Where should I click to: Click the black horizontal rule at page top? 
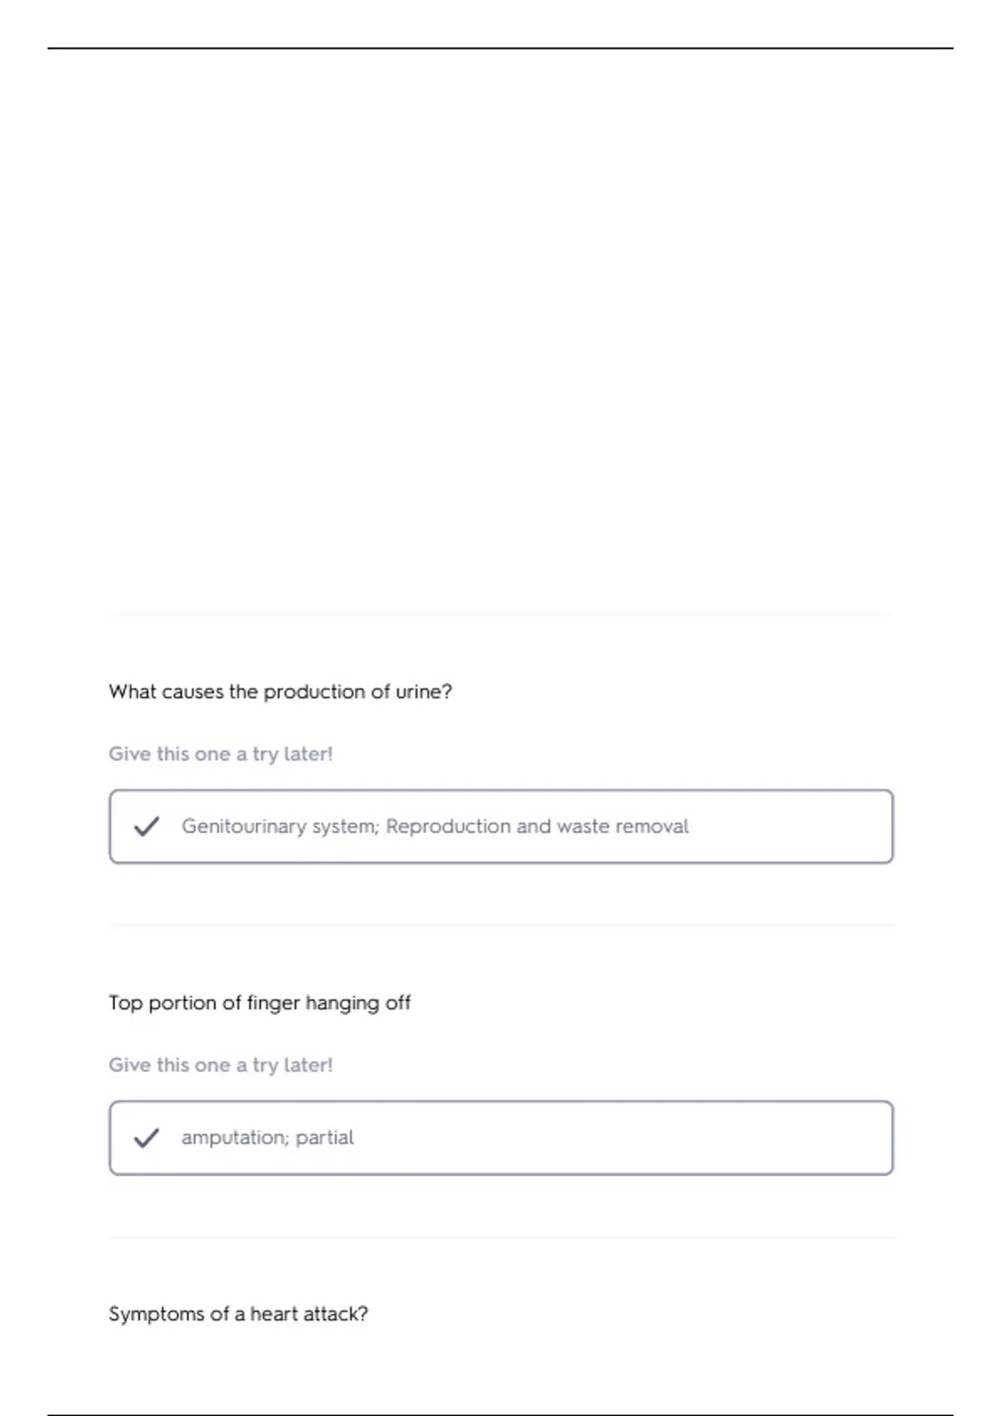(x=500, y=48)
